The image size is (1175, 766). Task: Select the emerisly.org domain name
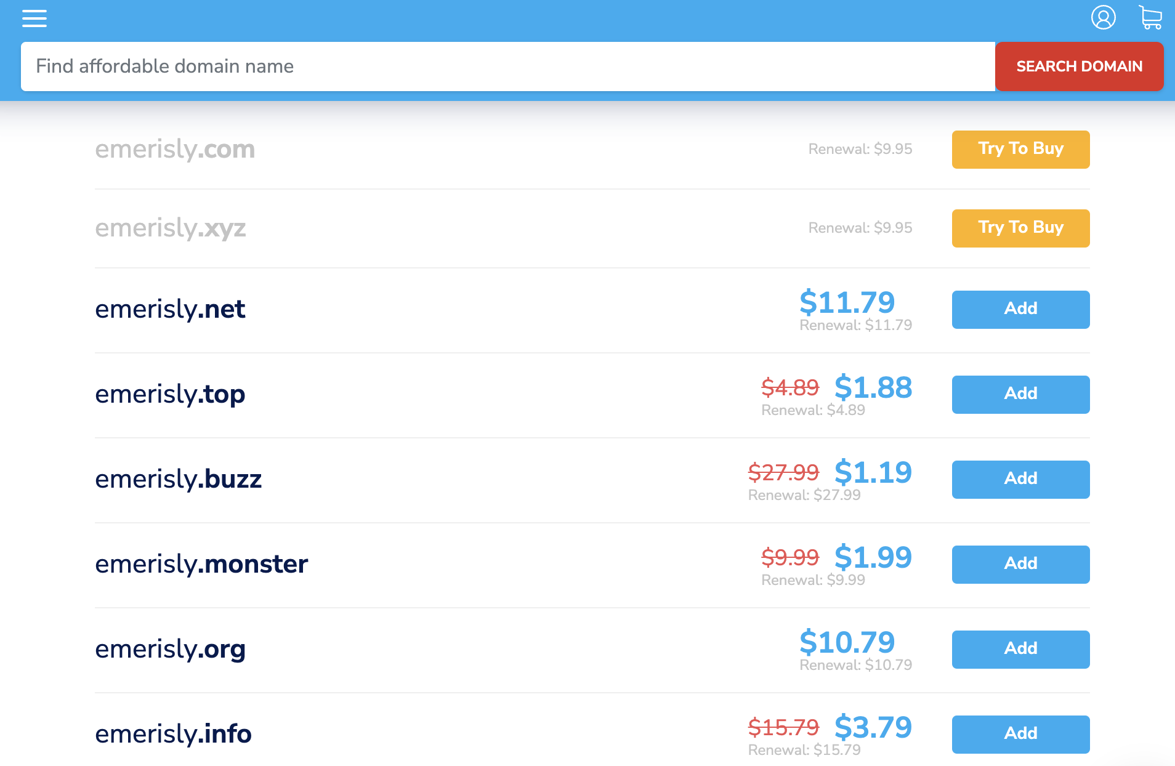coord(170,649)
